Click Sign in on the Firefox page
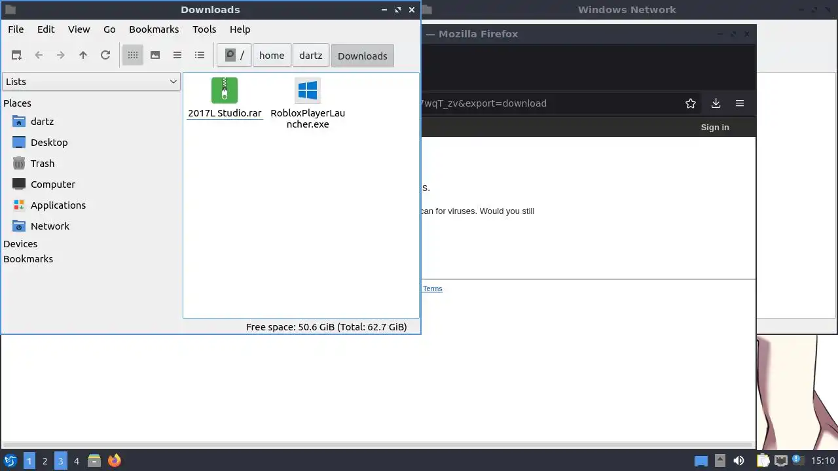 point(715,128)
